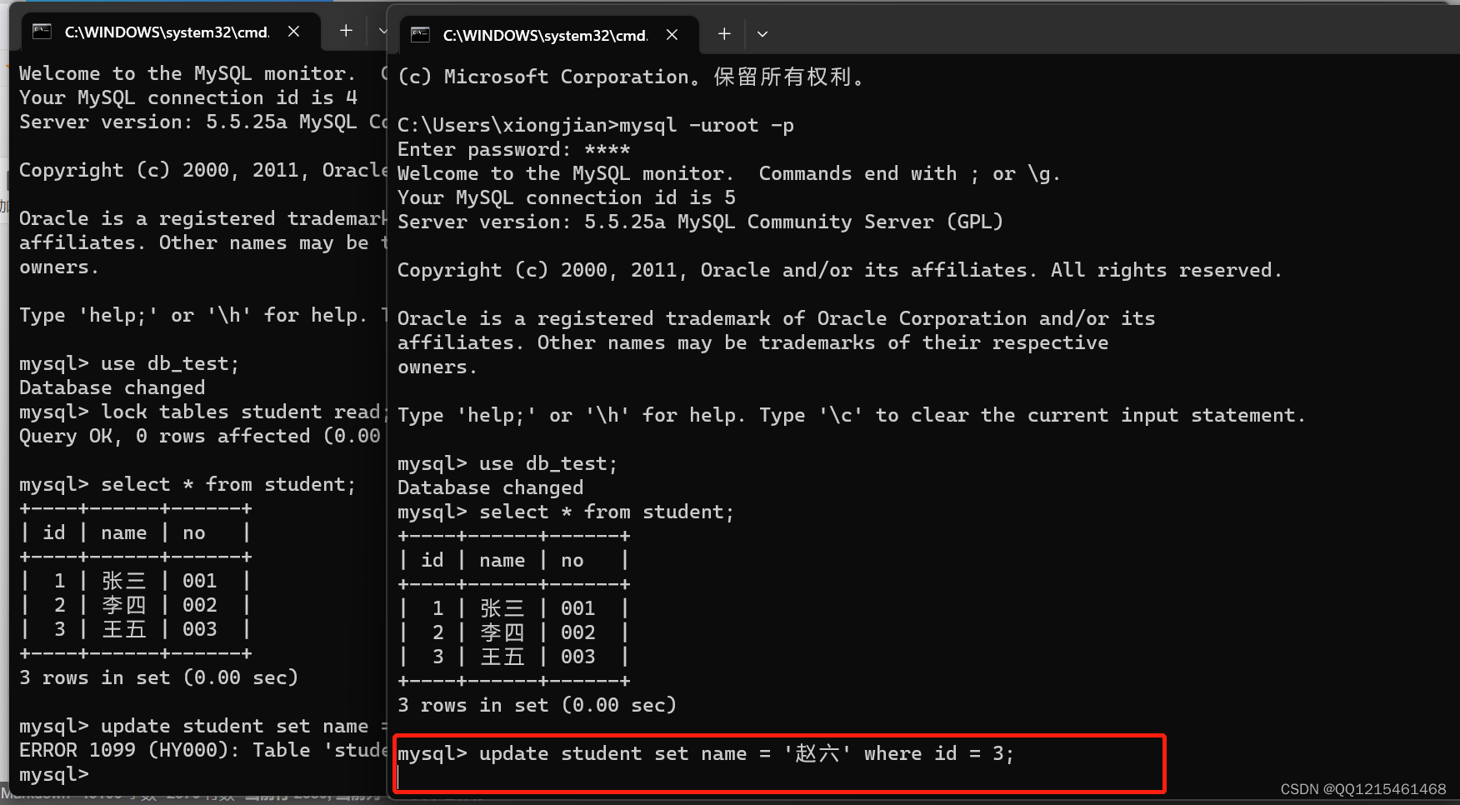Screen dimensions: 1460x805
Task: Click '张三' row in left terminal table
Action: [135, 582]
